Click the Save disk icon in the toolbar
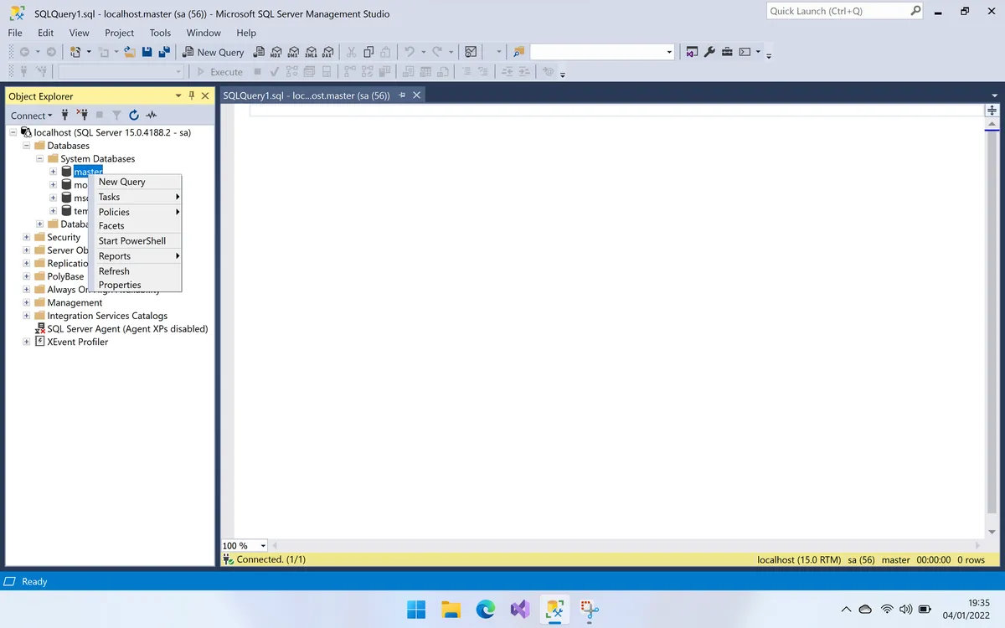This screenshot has height=628, width=1005. tap(147, 52)
